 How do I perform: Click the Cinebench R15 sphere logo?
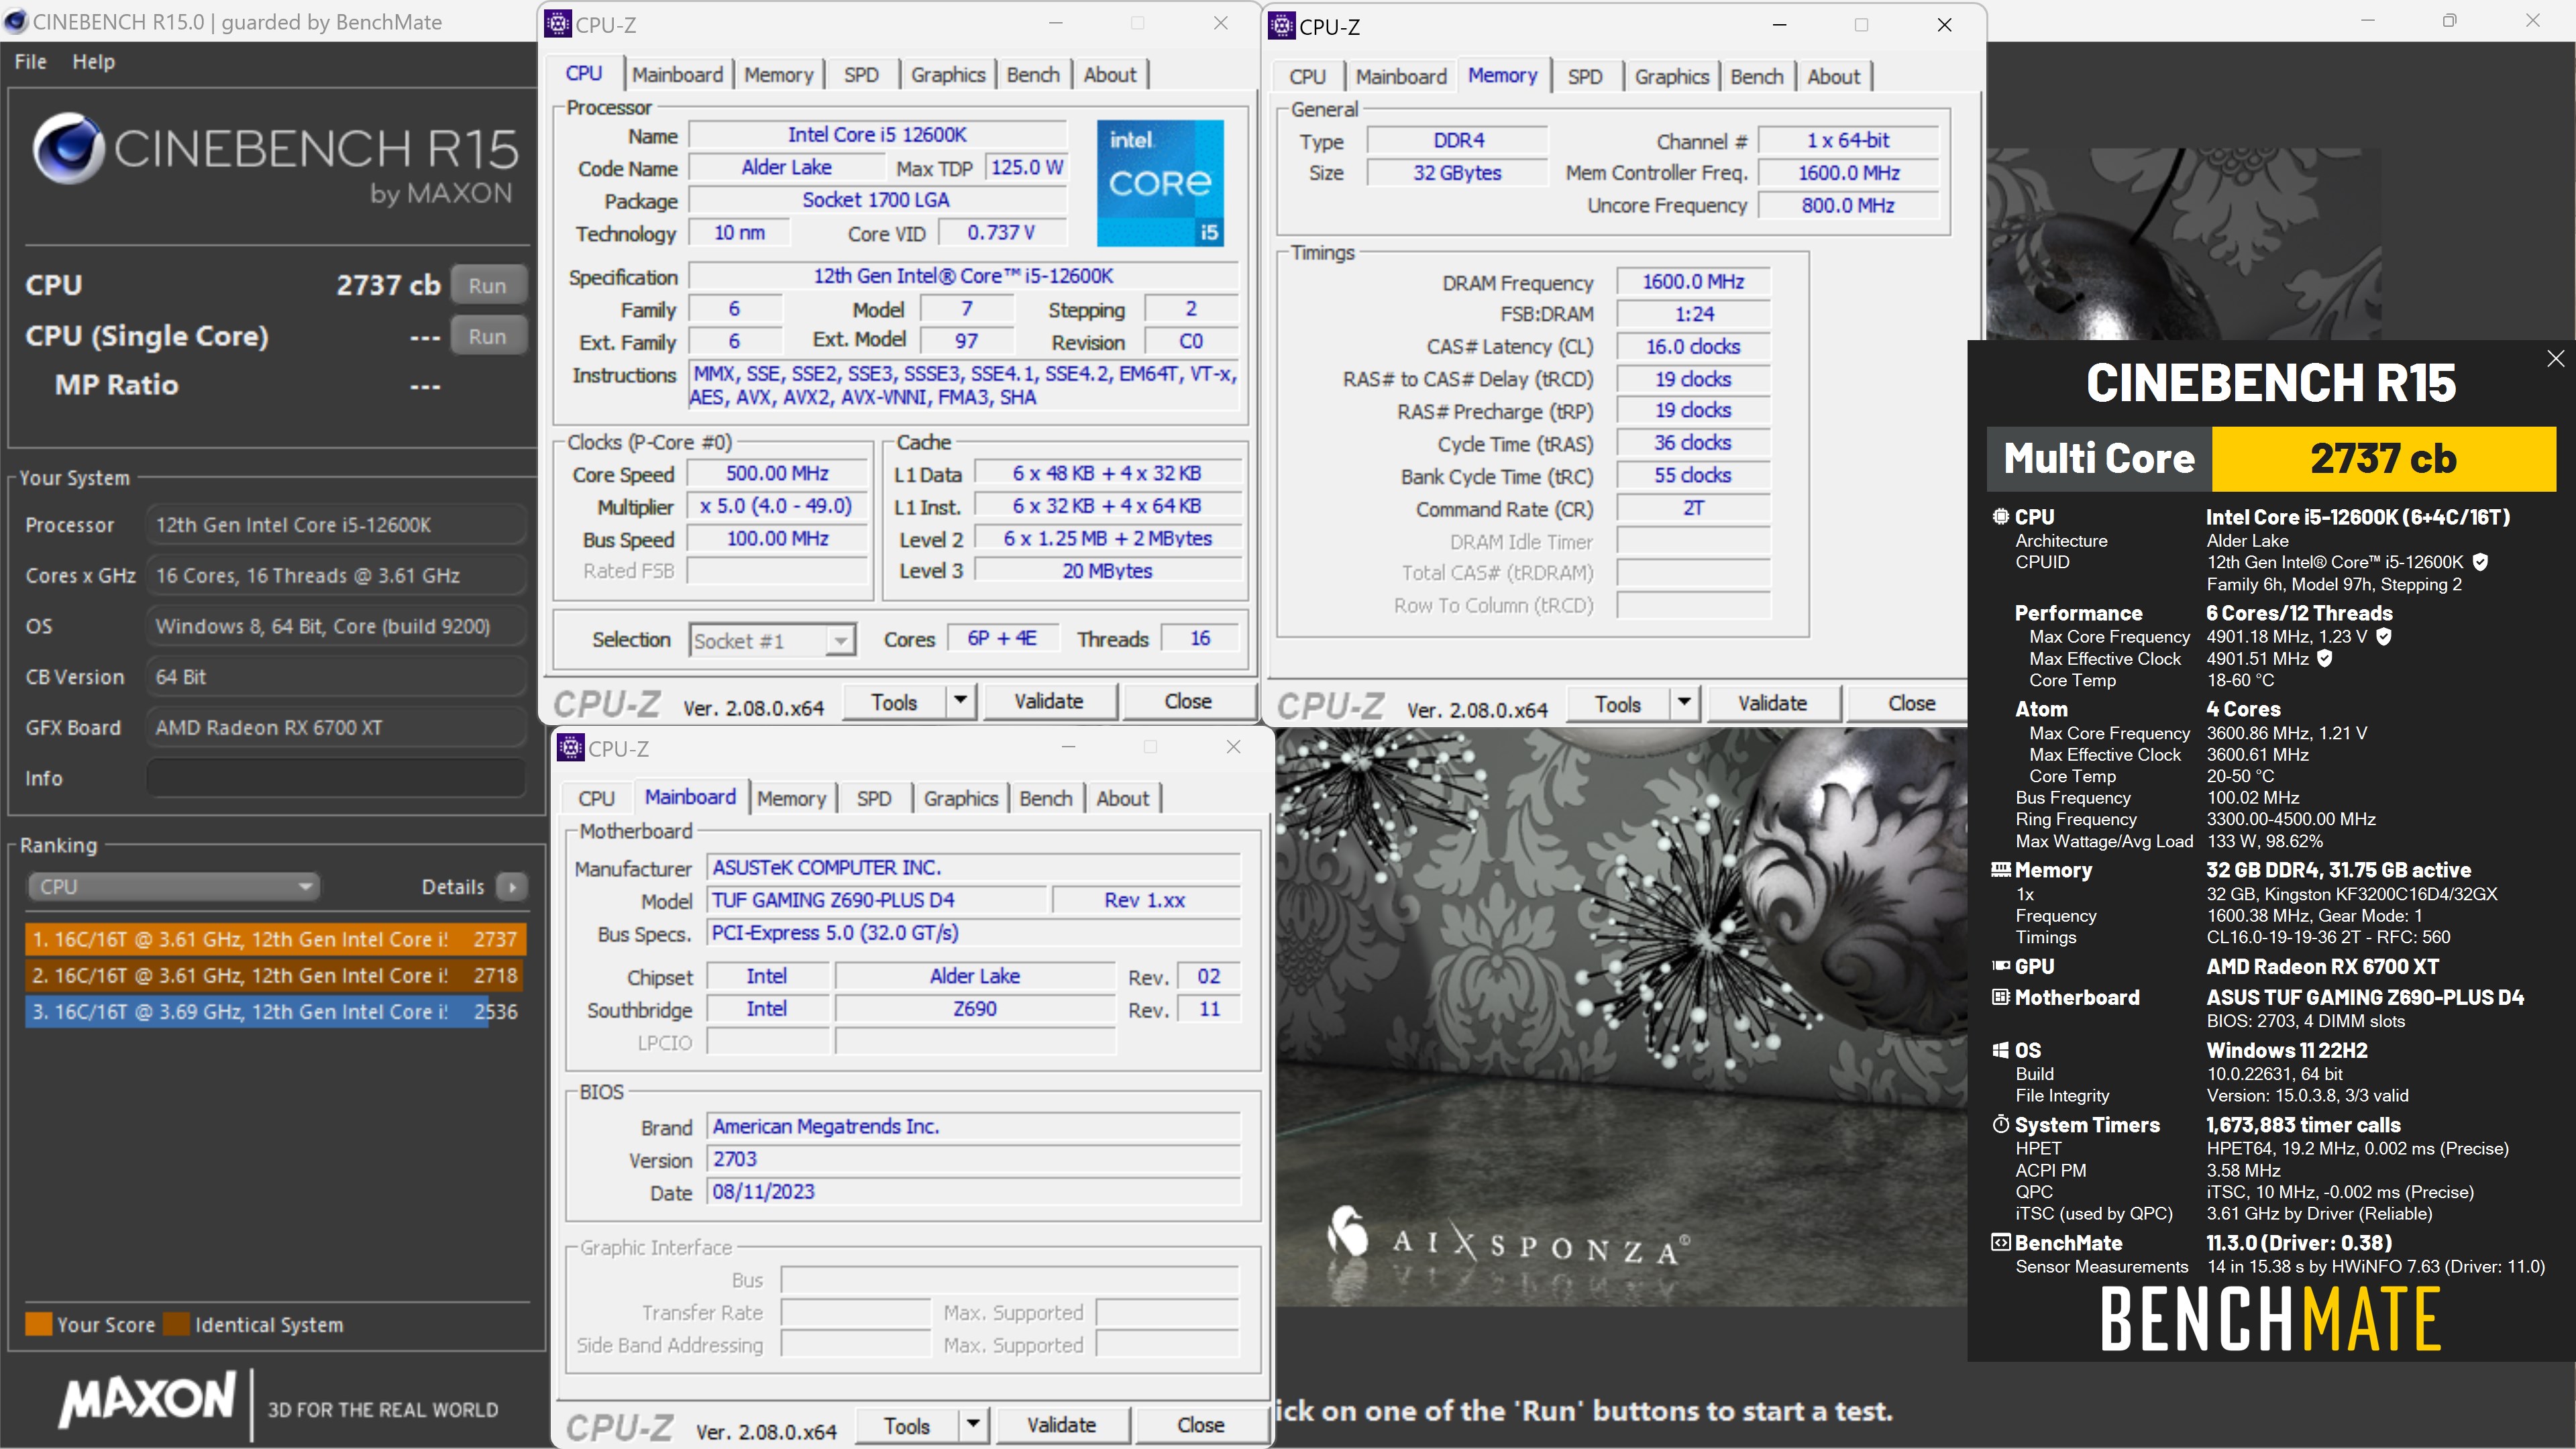[68, 149]
